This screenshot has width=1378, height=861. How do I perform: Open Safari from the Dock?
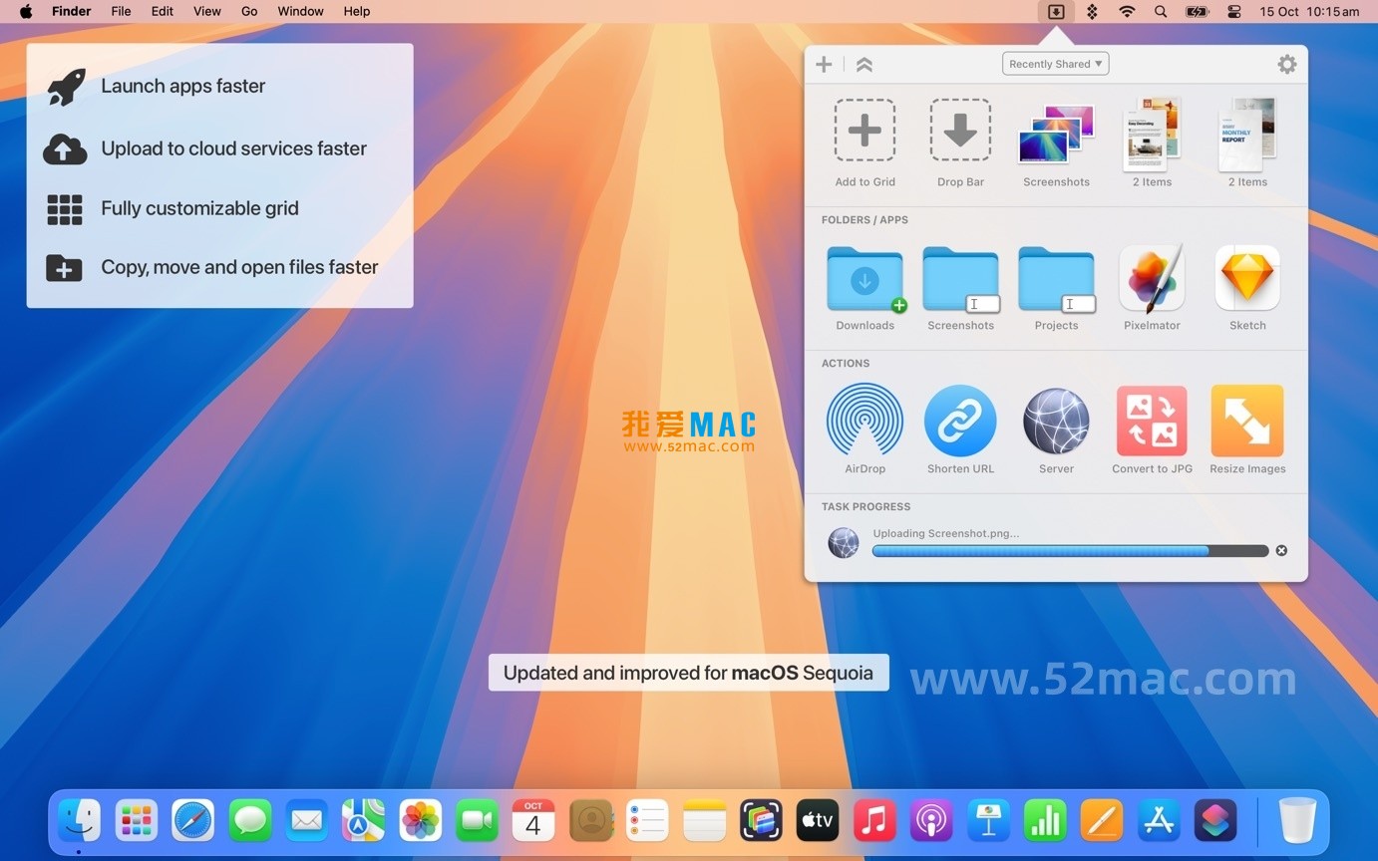pyautogui.click(x=192, y=819)
